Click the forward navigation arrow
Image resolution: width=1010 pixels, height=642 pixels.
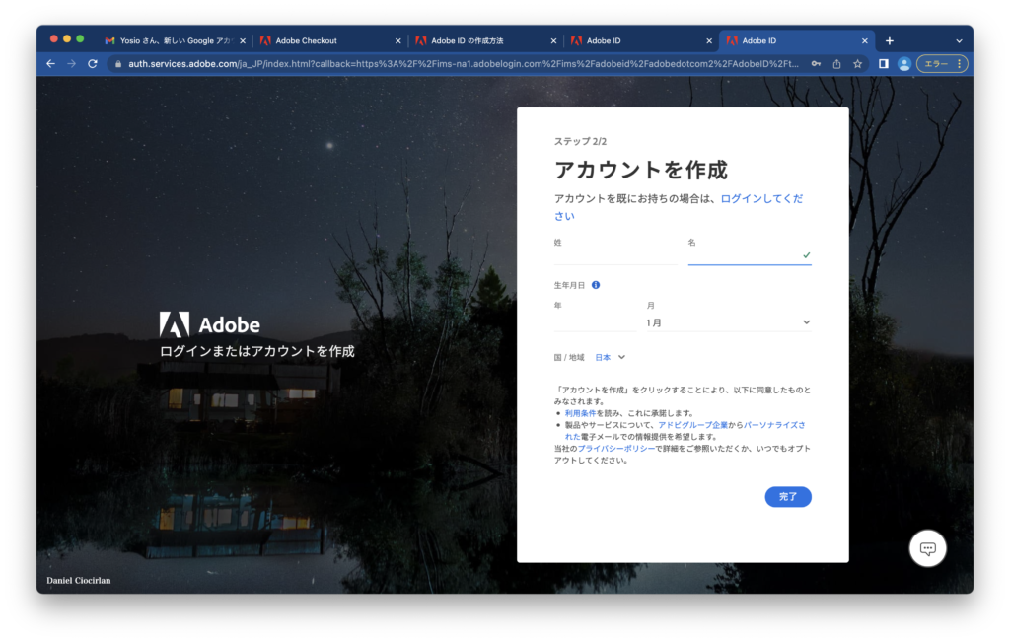coord(70,63)
